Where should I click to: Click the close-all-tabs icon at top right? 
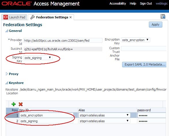pyautogui.click(x=163, y=16)
